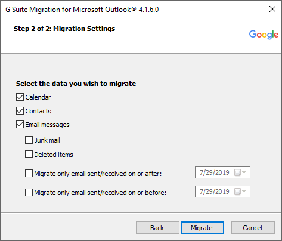Click the on-or-after date input field
282x241 pixels.
(222, 172)
